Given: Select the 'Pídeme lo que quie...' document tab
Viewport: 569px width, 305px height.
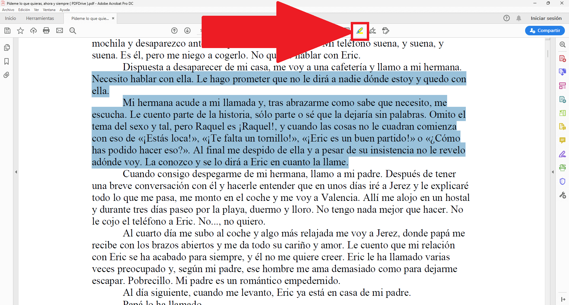Looking at the screenshot, I should (90, 18).
